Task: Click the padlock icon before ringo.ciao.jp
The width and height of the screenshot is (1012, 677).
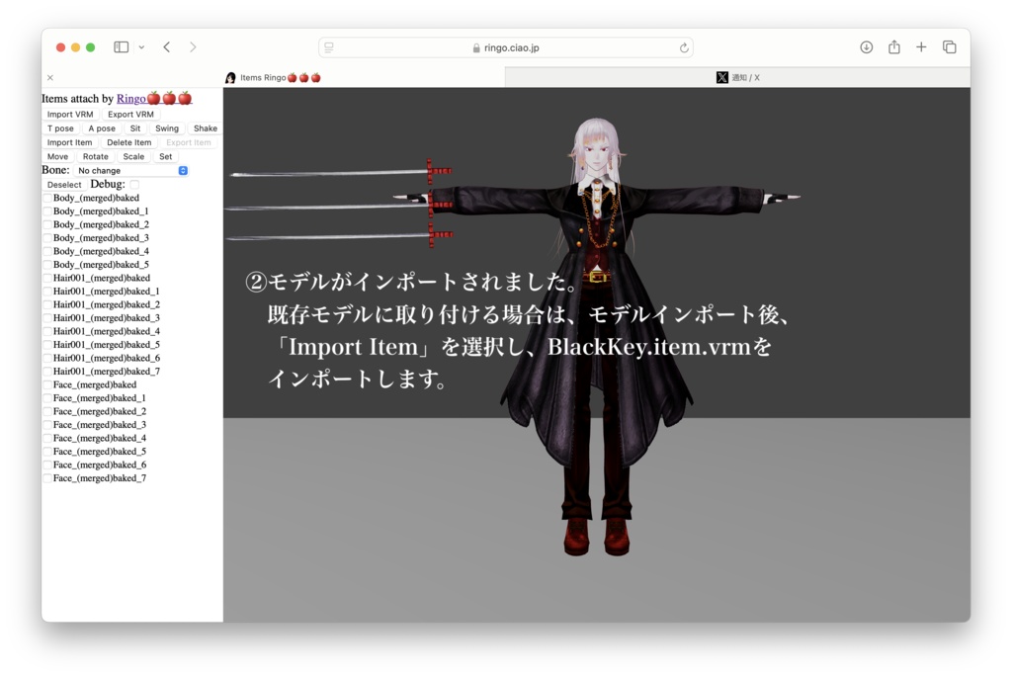Action: coord(475,46)
